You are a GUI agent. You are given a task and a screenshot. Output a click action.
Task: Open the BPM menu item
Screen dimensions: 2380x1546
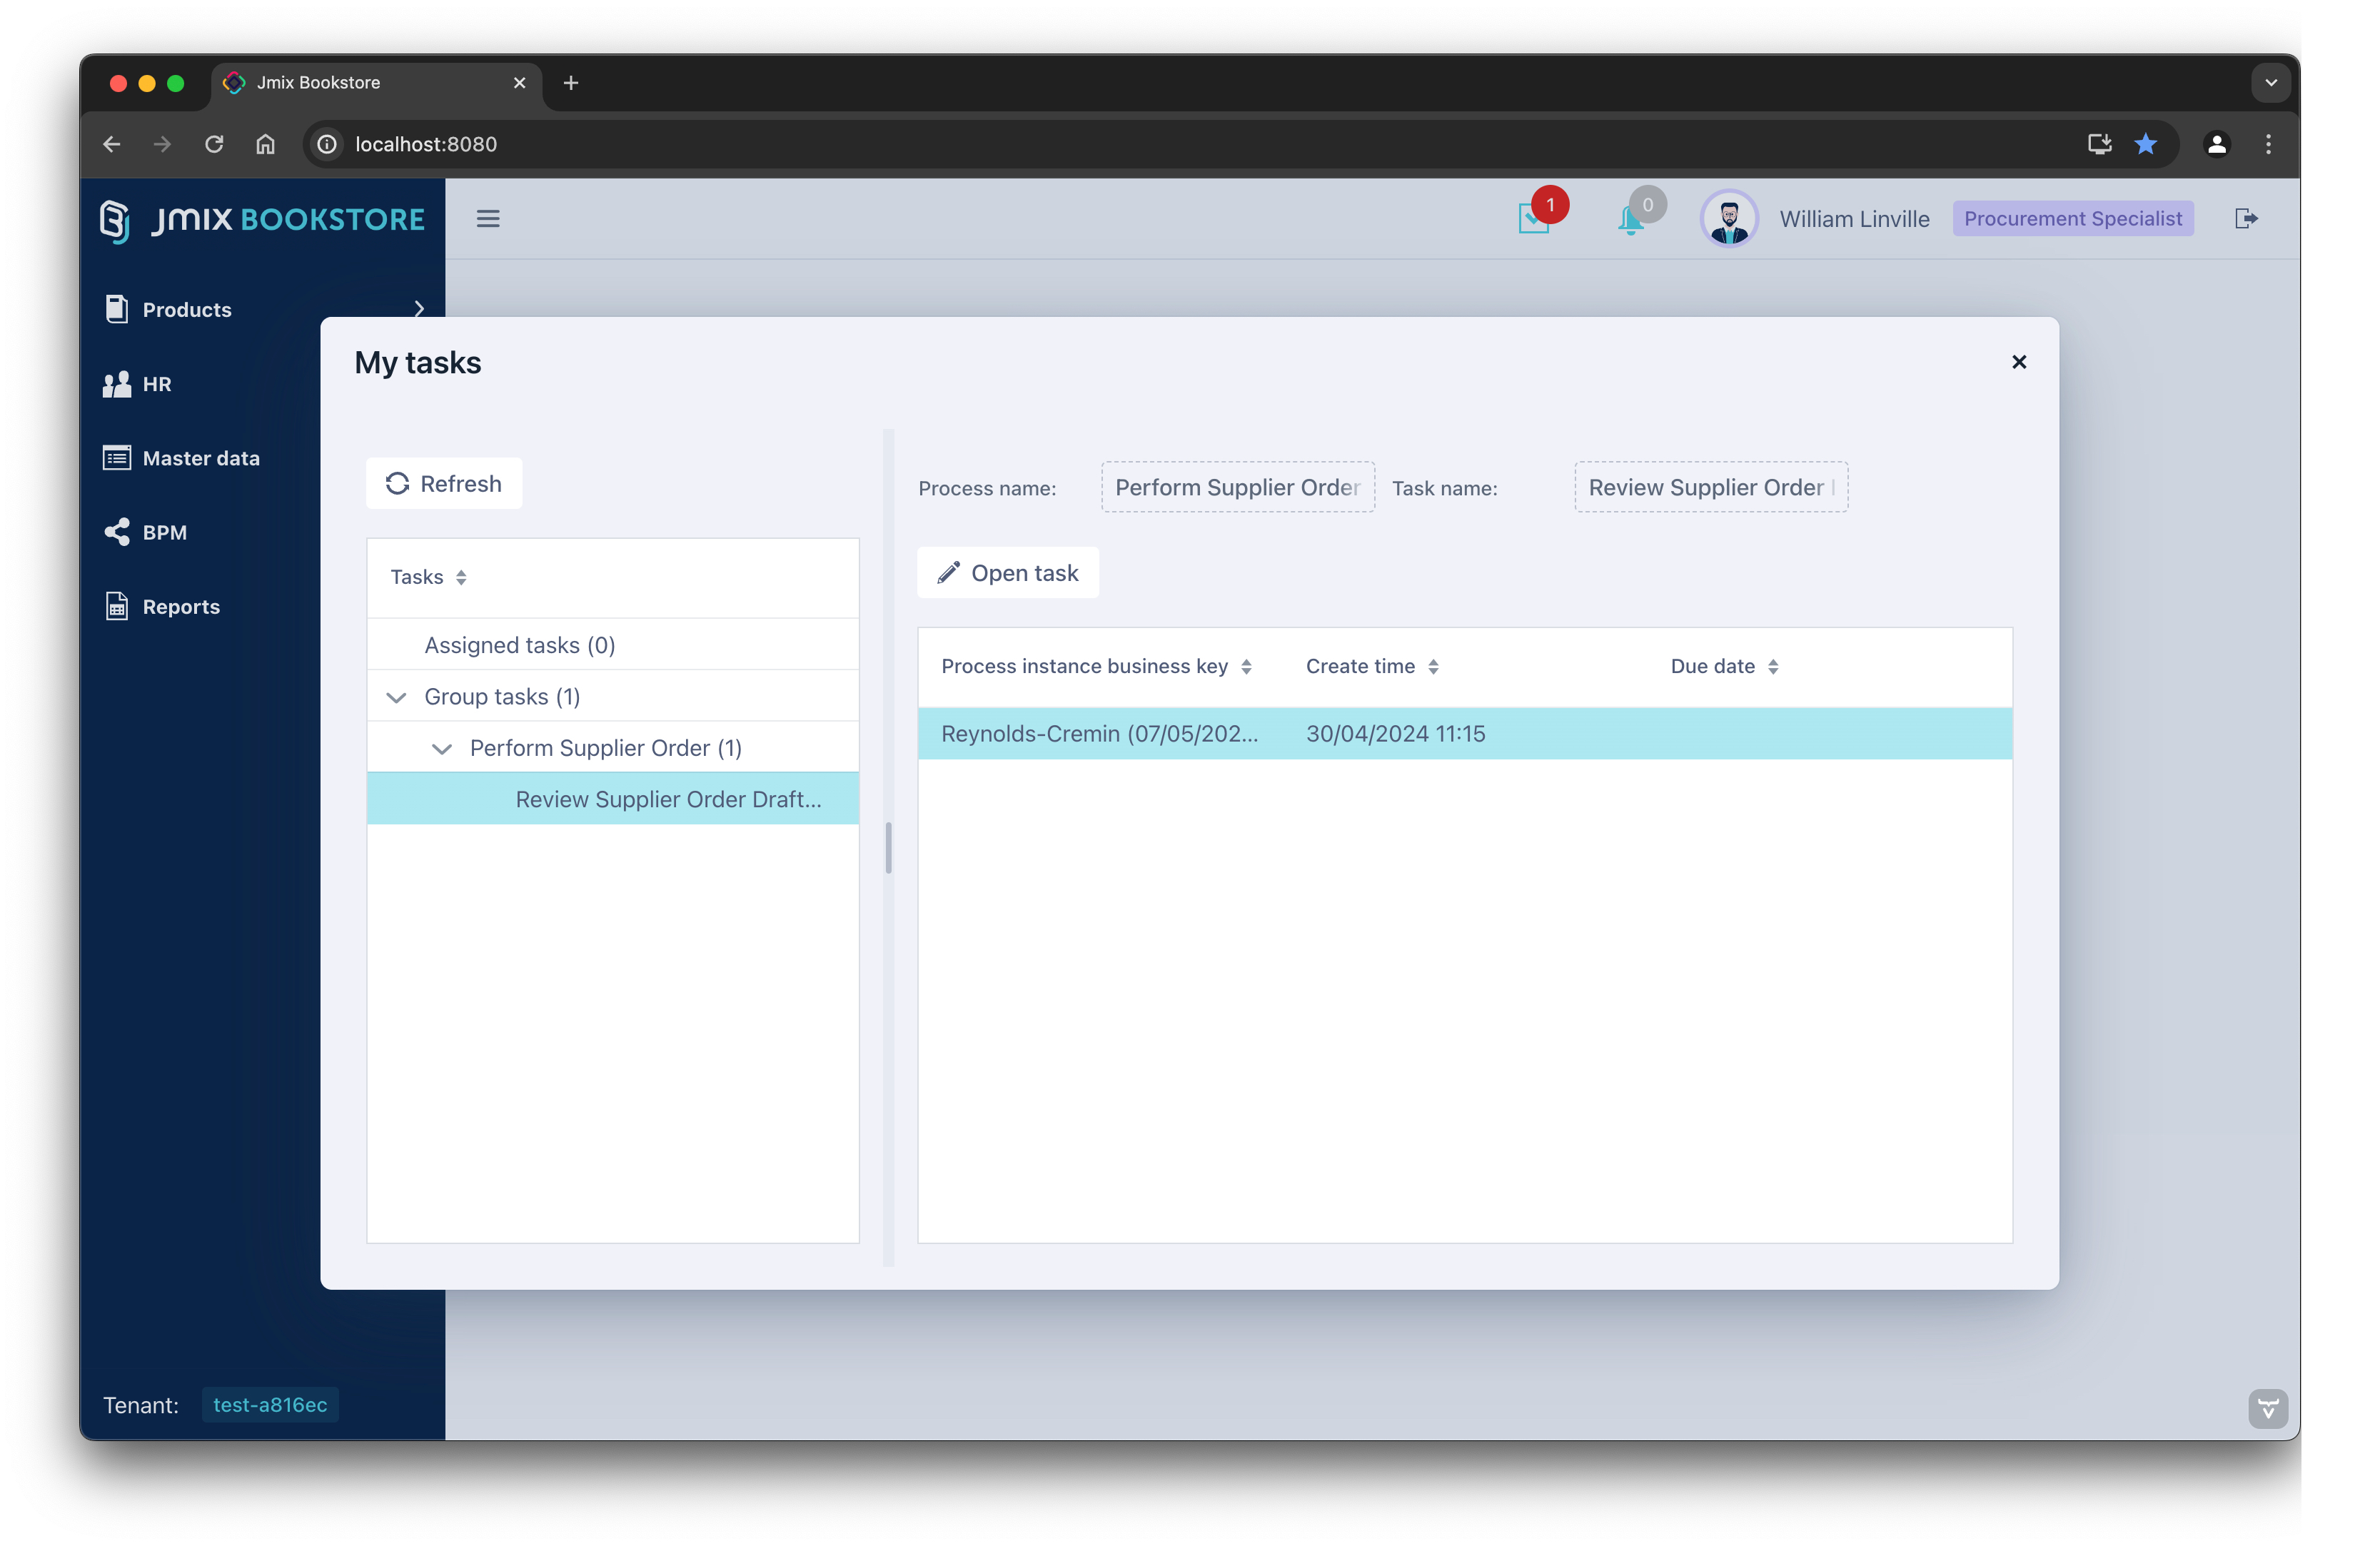coord(164,532)
